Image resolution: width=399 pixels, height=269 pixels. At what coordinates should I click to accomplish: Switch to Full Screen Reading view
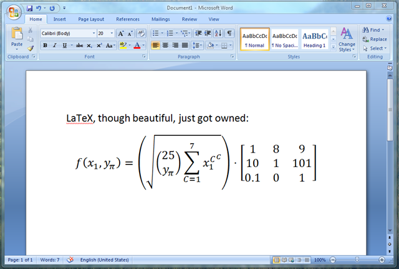coord(284,260)
